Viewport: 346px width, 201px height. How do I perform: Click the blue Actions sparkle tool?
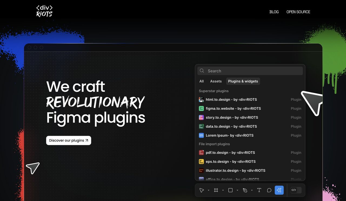tap(279, 190)
